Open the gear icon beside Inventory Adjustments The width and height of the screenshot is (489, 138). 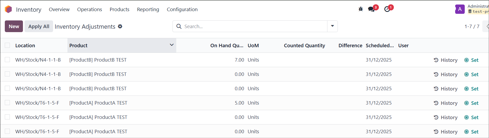pos(120,27)
